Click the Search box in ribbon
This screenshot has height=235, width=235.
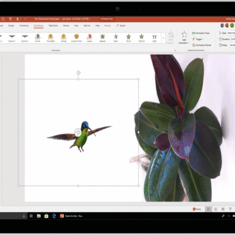click(121, 26)
